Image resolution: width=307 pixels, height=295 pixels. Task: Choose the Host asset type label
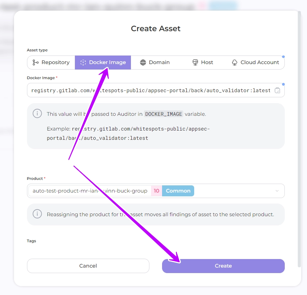point(207,62)
